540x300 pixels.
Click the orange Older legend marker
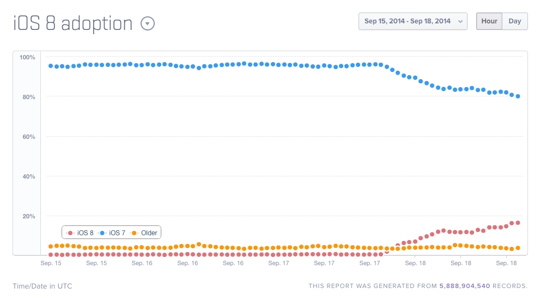click(x=134, y=233)
